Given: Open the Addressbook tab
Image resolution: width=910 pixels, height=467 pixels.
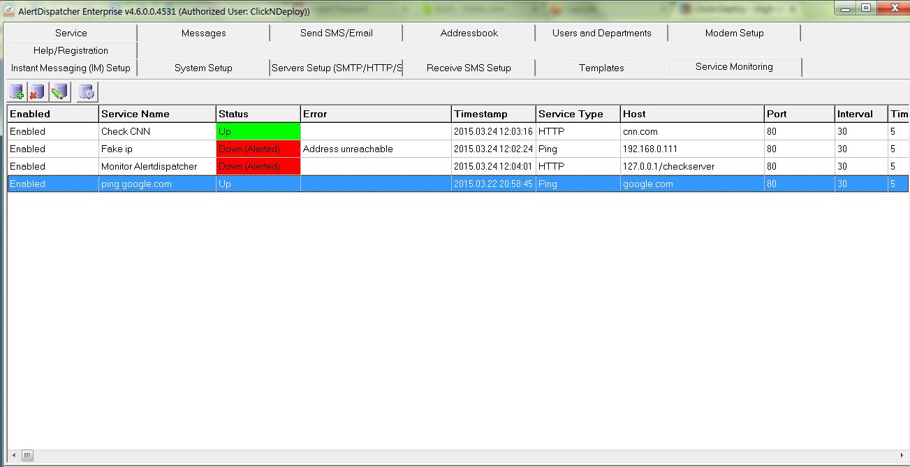Looking at the screenshot, I should pos(469,33).
